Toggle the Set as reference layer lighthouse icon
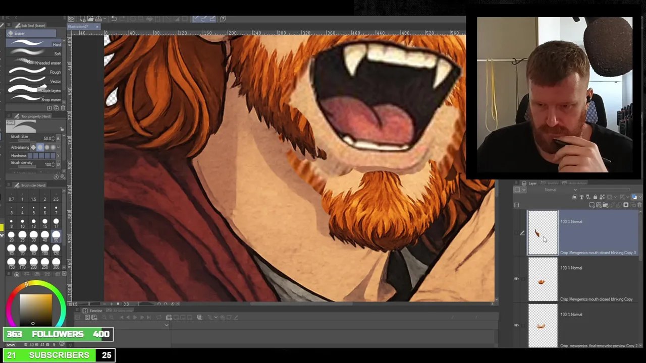This screenshot has width=646, height=363. click(581, 197)
